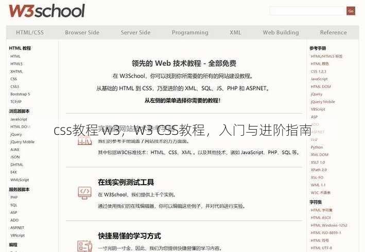Open the XSLT 1.0 reference link

coord(318,163)
